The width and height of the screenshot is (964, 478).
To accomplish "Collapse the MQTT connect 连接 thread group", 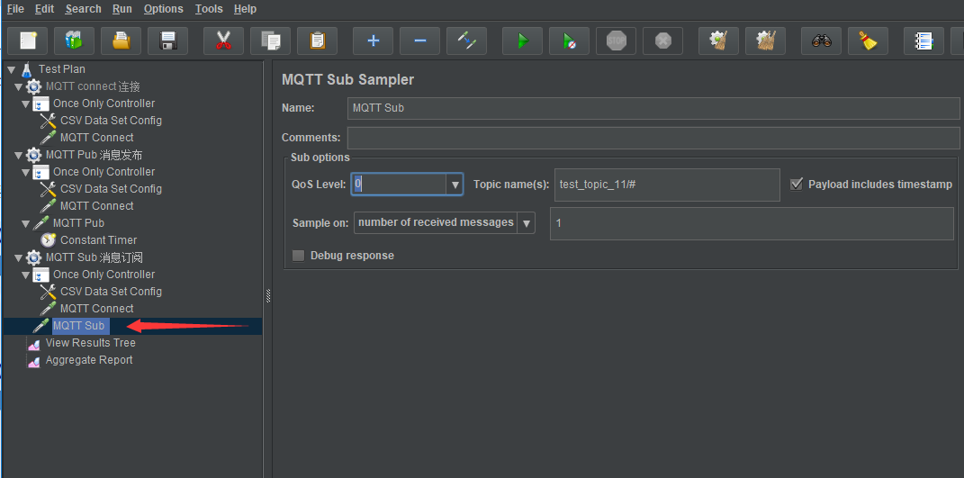I will click(x=18, y=86).
